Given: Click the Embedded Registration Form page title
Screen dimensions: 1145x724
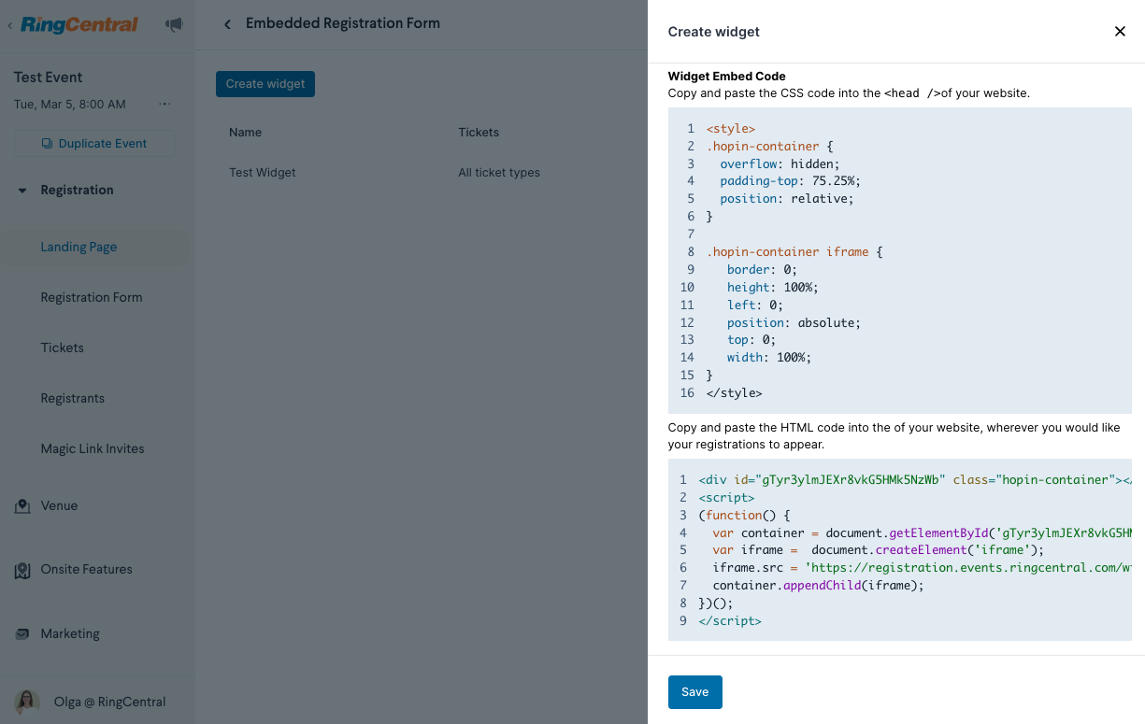Looking at the screenshot, I should coord(343,24).
